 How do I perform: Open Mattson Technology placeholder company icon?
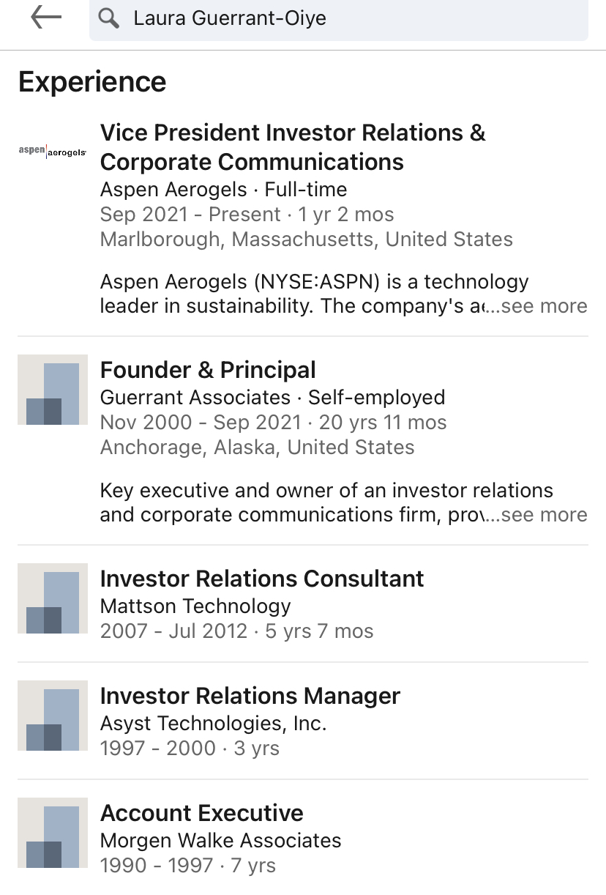point(53,598)
